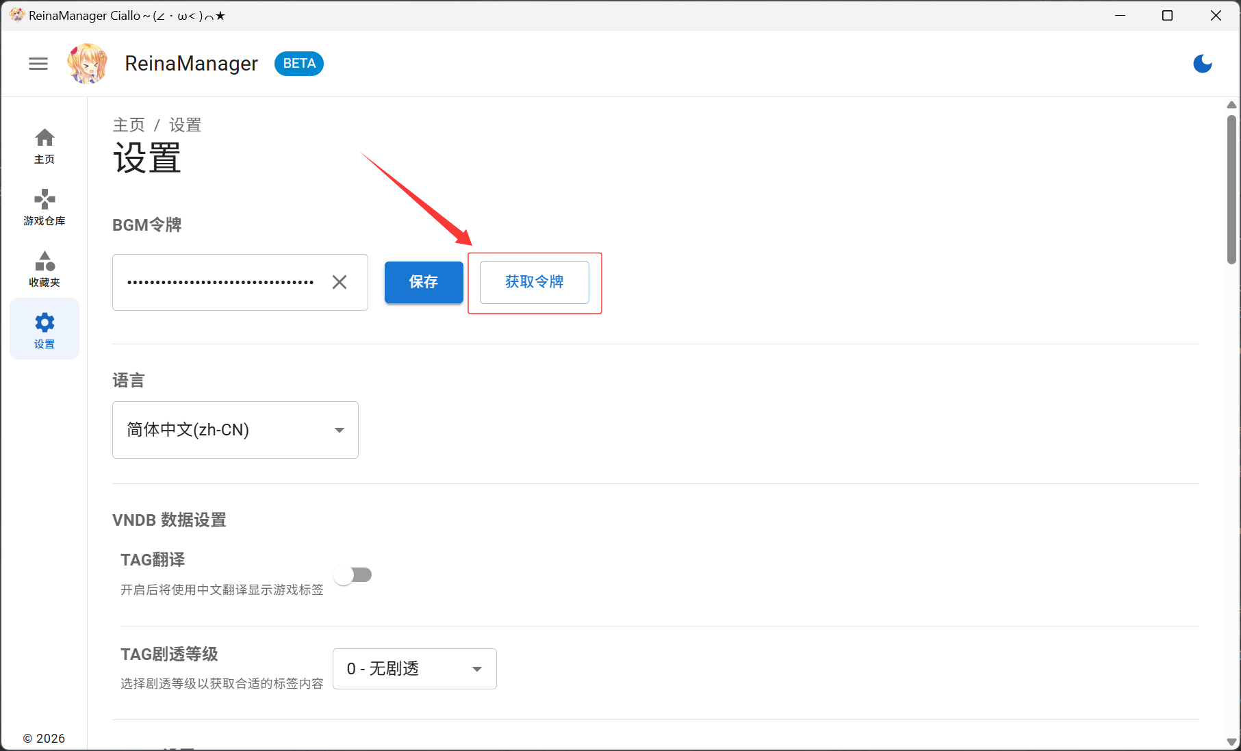The height and width of the screenshot is (751, 1241).
Task: Enable the TAG翻译 toggle switch
Action: pos(353,575)
